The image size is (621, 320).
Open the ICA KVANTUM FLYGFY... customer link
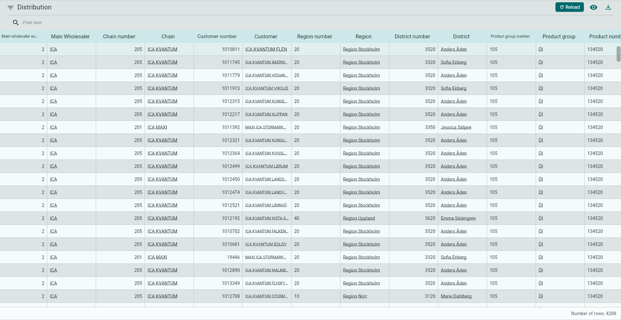tap(267, 283)
